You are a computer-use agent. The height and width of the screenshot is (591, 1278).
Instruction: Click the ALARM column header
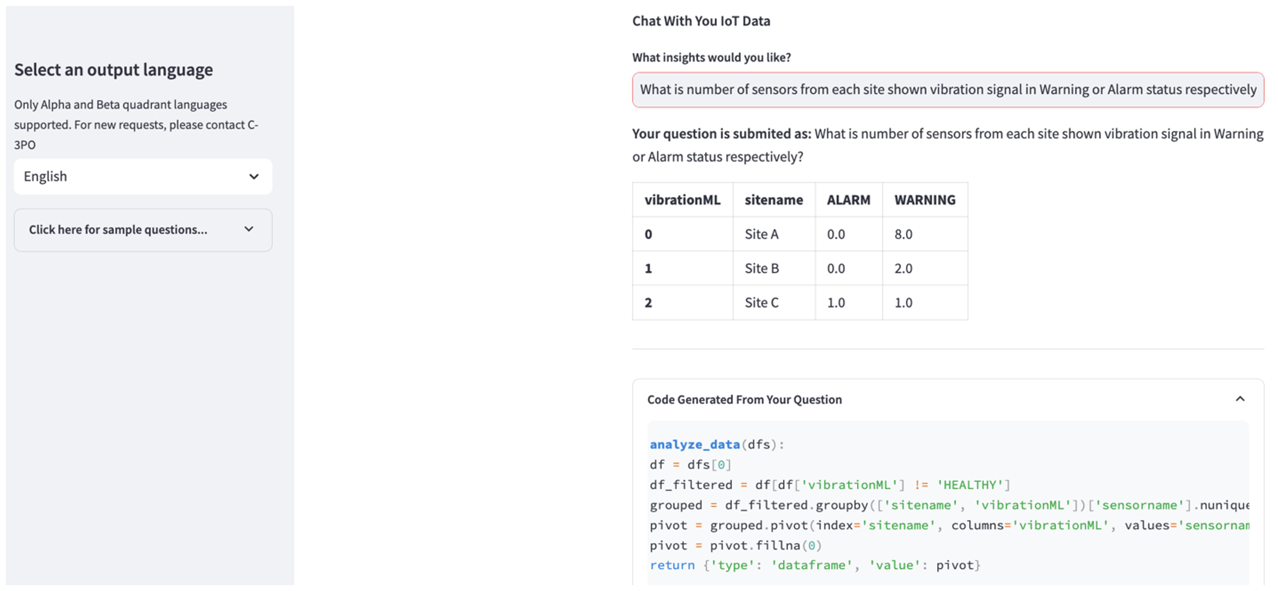(x=848, y=200)
